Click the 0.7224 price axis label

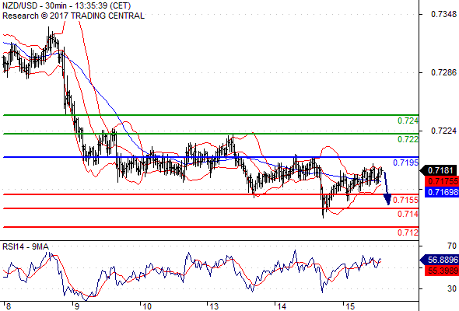(443, 131)
